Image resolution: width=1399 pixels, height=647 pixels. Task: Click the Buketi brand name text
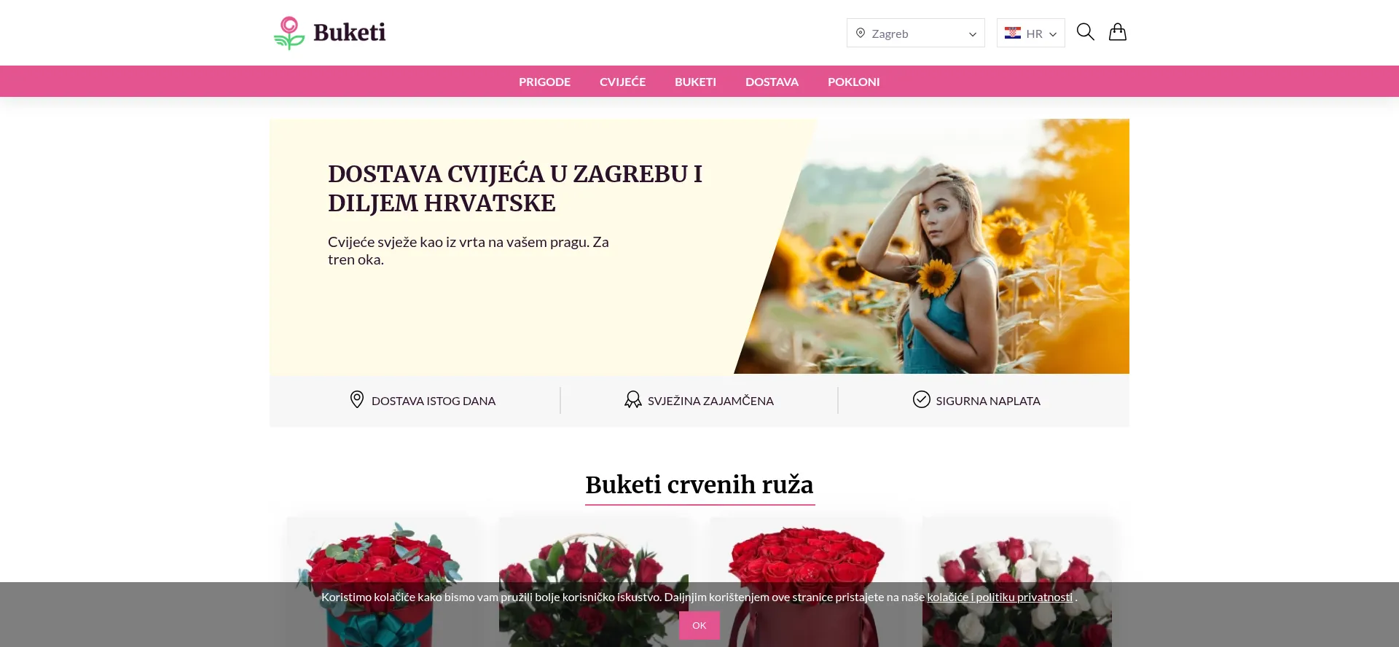click(x=349, y=33)
